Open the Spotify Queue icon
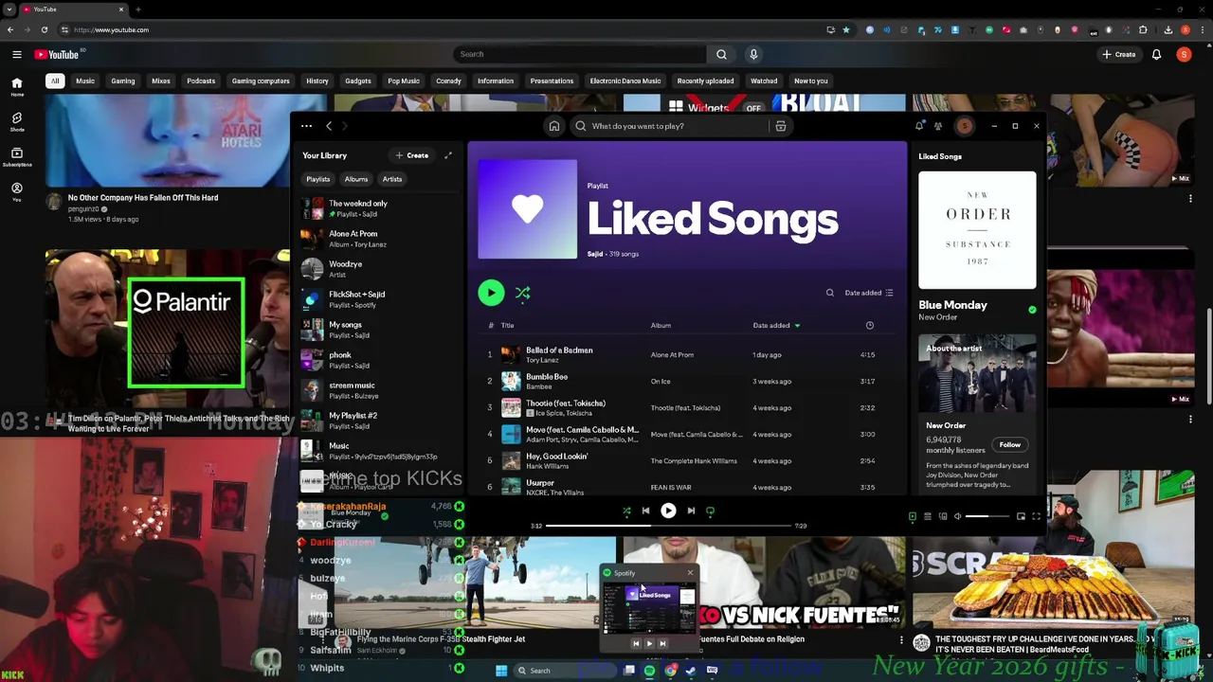 pos(928,516)
